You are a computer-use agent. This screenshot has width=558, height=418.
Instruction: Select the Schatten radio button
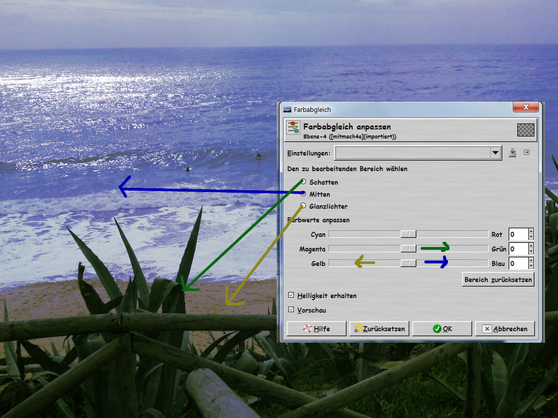(303, 182)
